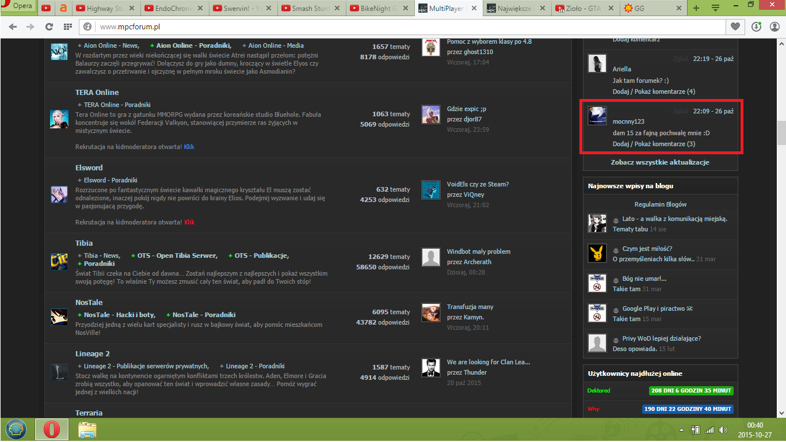
Task: Open Aion Online - Poradniki subforum
Action: 193,45
